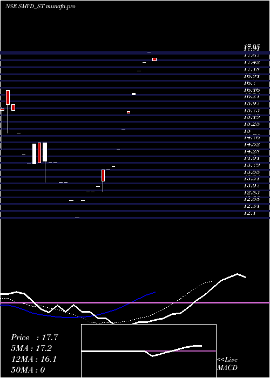Click the 13.79 price axis label

tap(252, 165)
